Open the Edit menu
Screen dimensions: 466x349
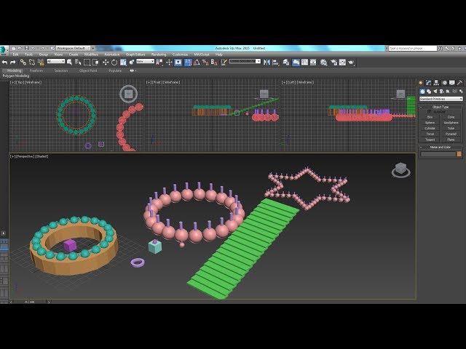16,55
